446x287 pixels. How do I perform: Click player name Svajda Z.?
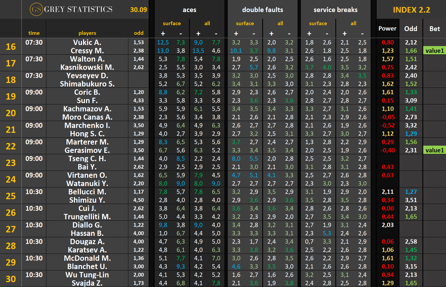tap(87, 283)
